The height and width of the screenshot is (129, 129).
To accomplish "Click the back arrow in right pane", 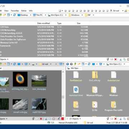I will (67, 64).
